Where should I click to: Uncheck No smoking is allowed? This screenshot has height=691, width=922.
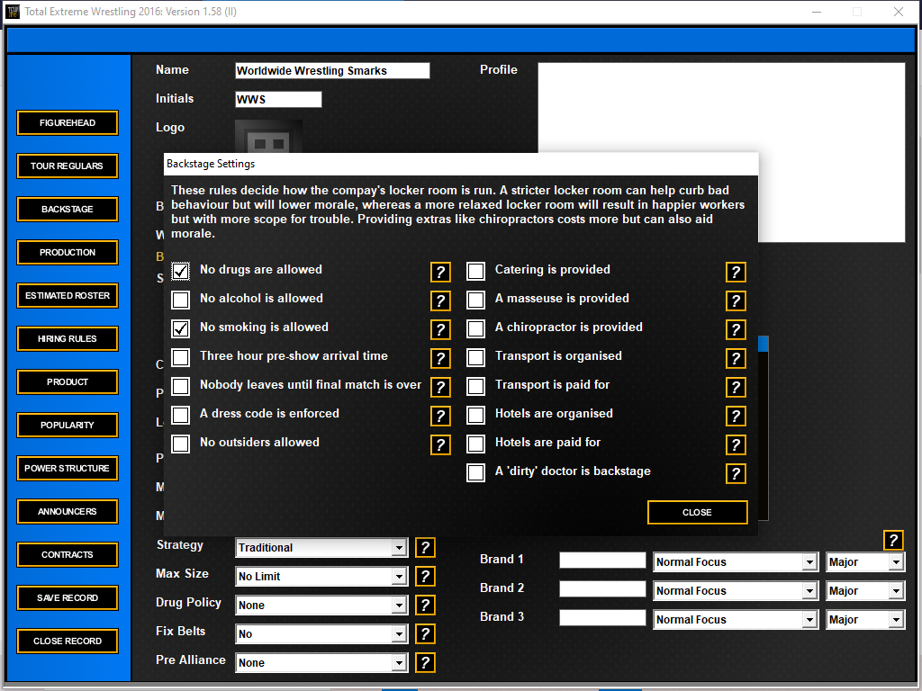point(180,328)
